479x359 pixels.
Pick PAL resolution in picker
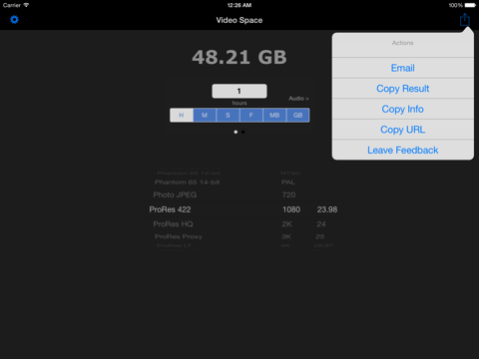tap(288, 182)
